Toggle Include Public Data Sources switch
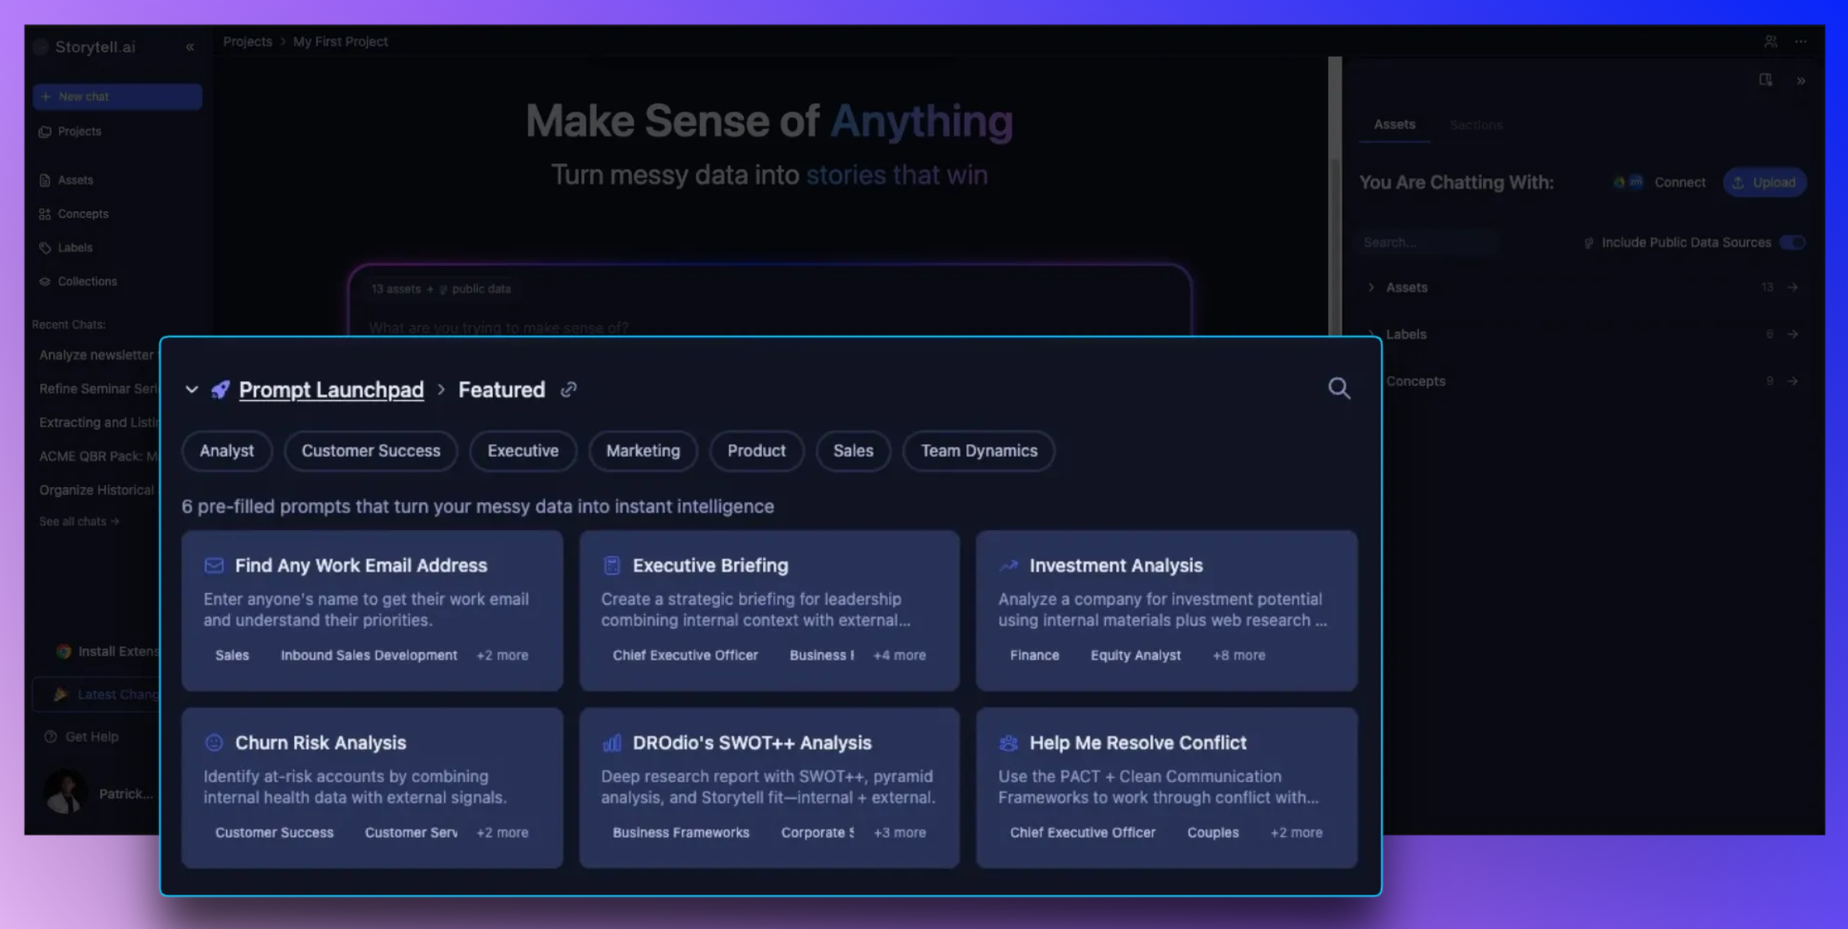 tap(1792, 242)
